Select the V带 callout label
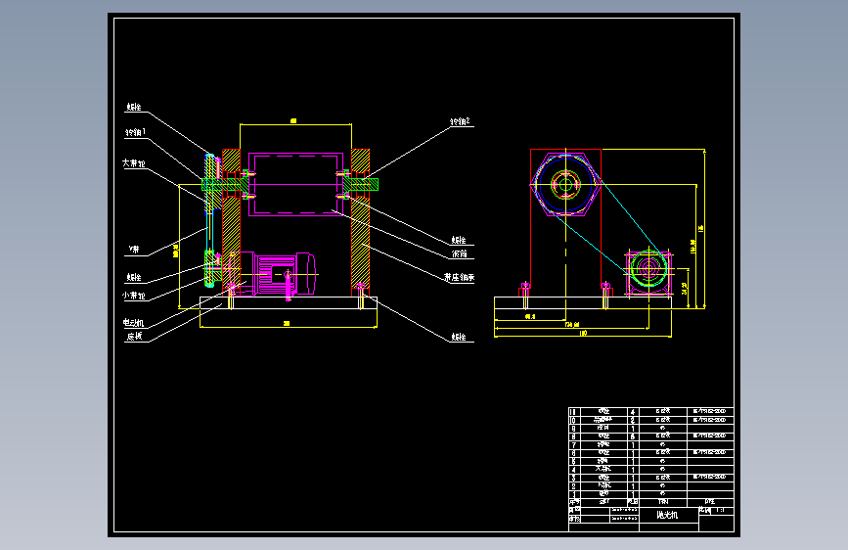Image resolution: width=848 pixels, height=550 pixels. 134,249
